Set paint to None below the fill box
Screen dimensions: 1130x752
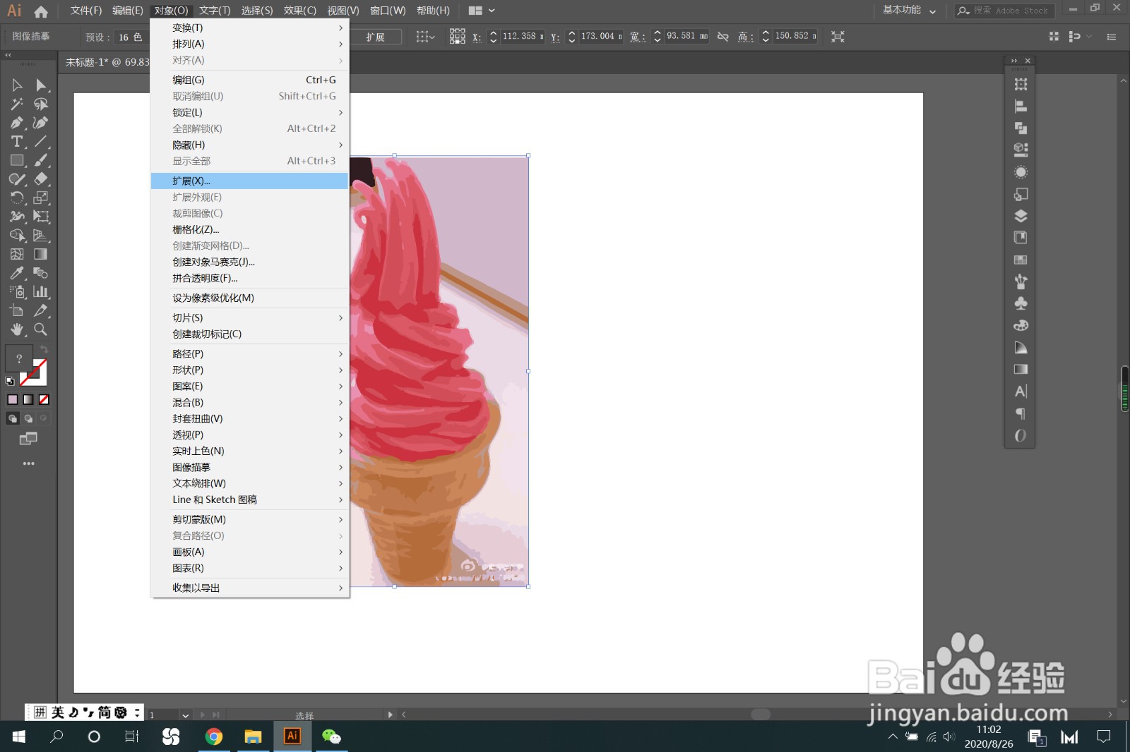(44, 399)
